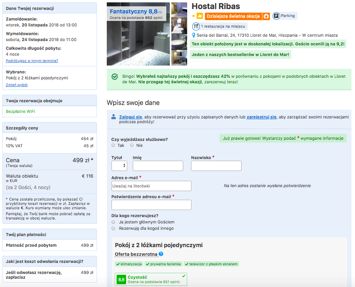Select 'Tak' for business travel
The width and height of the screenshot is (355, 287).
[113, 145]
